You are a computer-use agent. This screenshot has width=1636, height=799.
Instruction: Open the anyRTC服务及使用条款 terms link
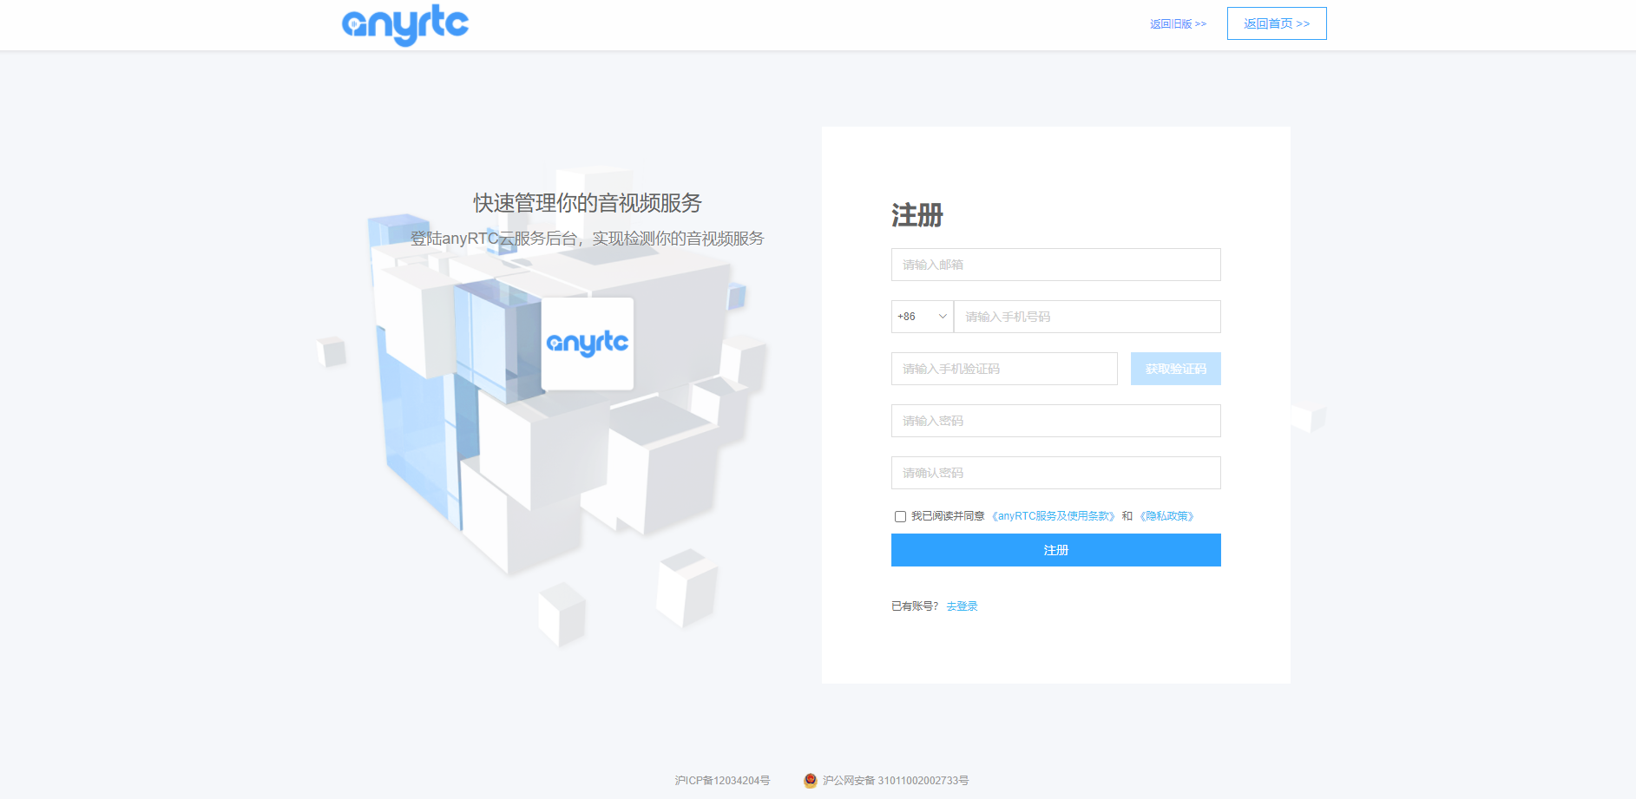[x=1053, y=516]
